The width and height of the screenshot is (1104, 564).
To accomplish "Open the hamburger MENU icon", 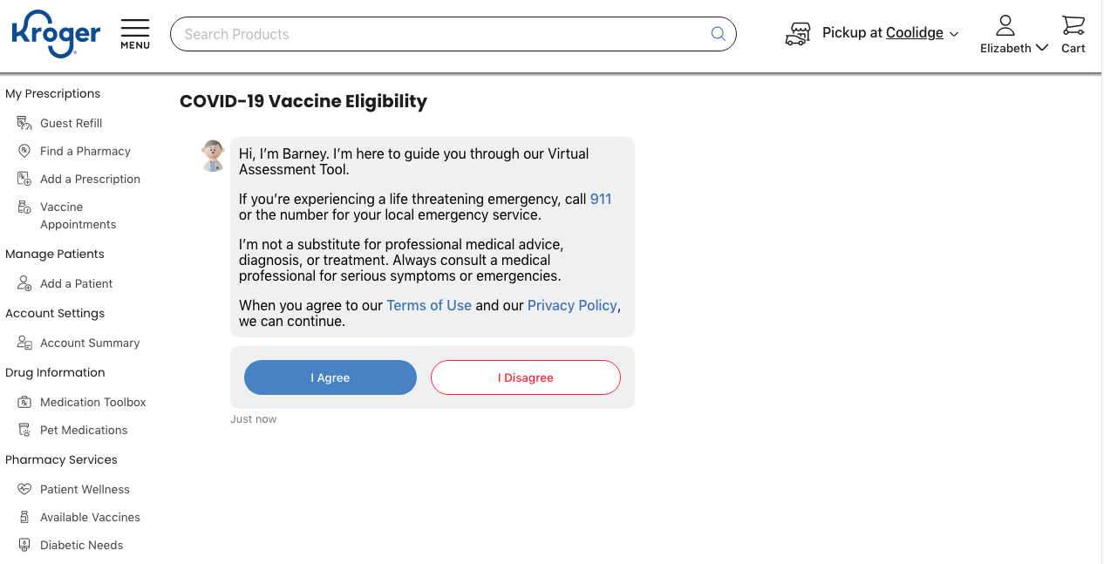I will (135, 34).
